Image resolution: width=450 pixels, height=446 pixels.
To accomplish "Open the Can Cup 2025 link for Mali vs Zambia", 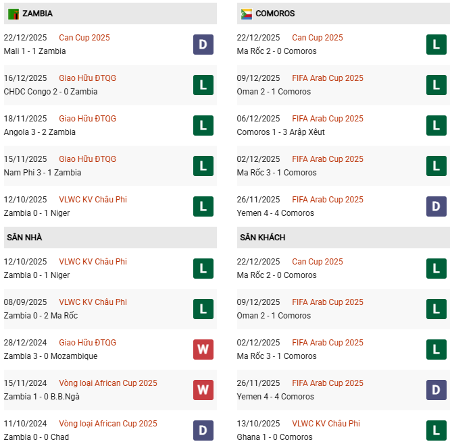I will coord(84,38).
